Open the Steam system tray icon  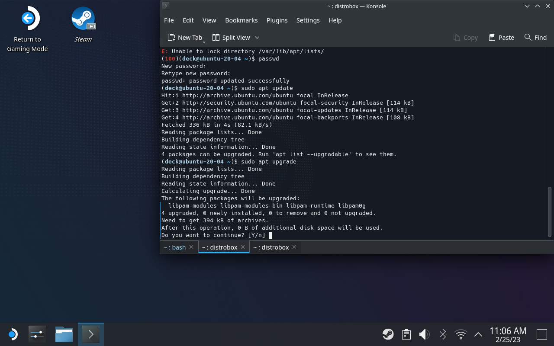click(388, 334)
